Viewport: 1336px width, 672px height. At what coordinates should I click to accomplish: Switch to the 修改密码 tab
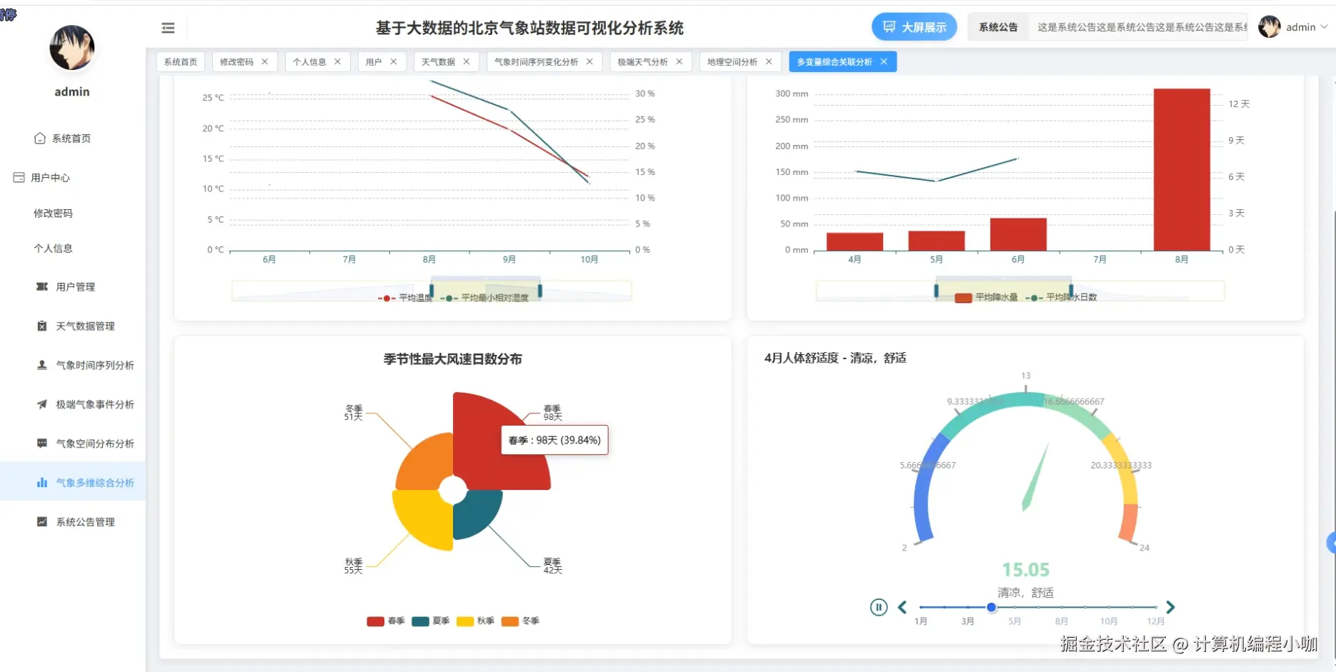click(x=236, y=62)
